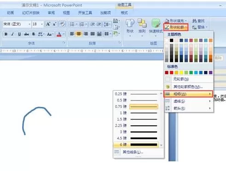Select 2.25 pt line weight

point(137,125)
